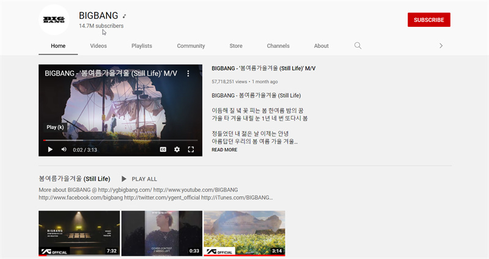Viewport: 489px width, 259px height.
Task: Open the Playlists tab
Action: coord(142,46)
